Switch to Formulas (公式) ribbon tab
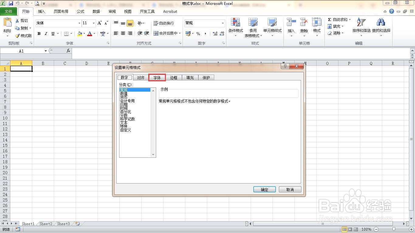 (81, 12)
